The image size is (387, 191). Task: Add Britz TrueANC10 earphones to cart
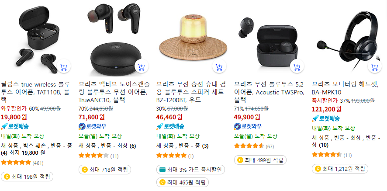coord(142,67)
